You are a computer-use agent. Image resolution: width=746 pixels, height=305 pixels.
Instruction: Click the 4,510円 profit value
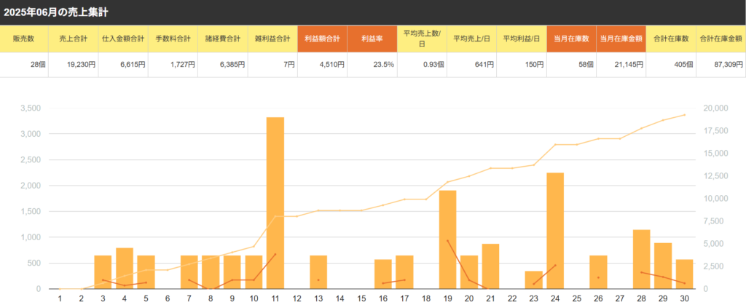tap(332, 65)
